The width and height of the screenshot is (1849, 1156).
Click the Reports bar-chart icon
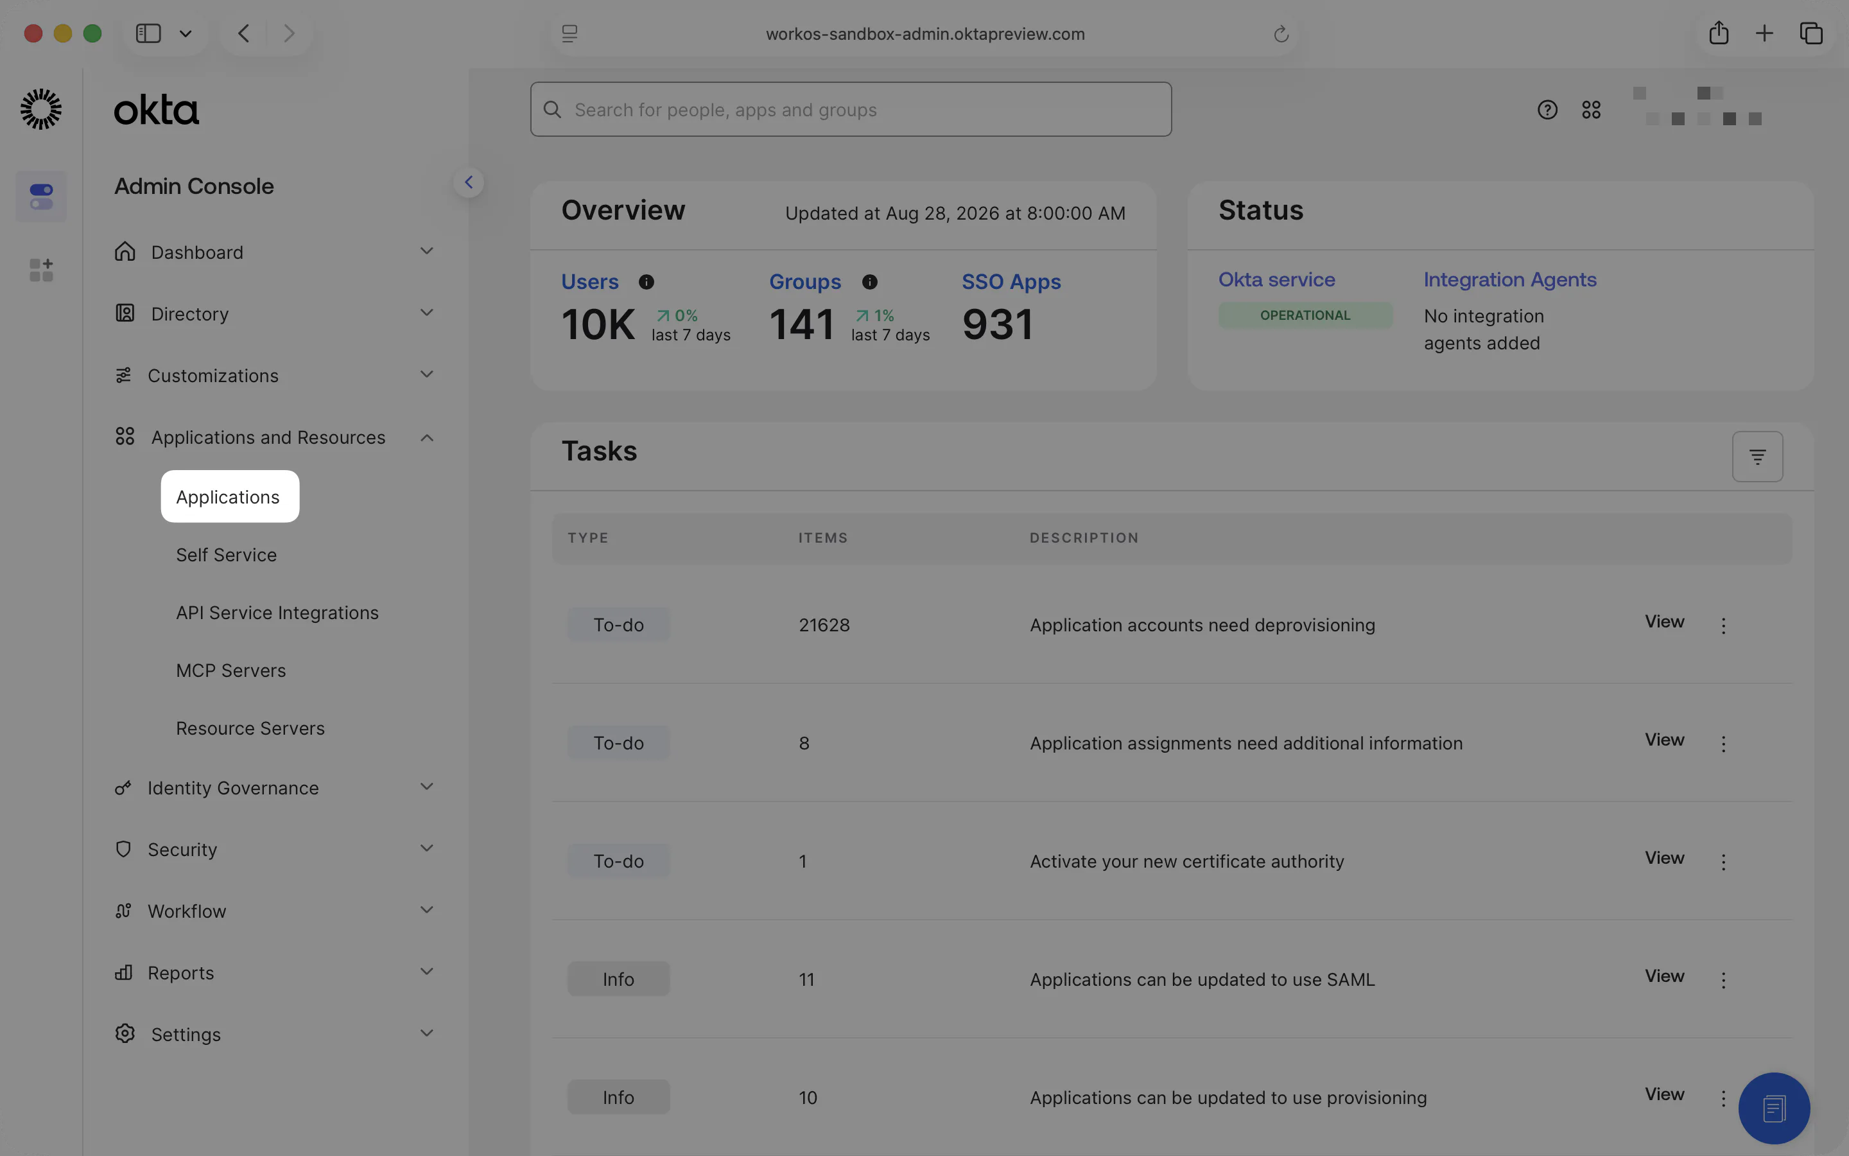tap(123, 972)
